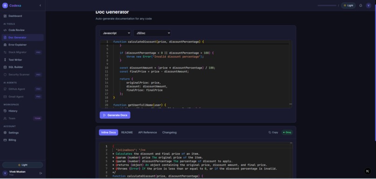Image resolution: width=376 pixels, height=179 pixels.
Task: Copy the generated docs with Copy button
Action: tap(273, 132)
